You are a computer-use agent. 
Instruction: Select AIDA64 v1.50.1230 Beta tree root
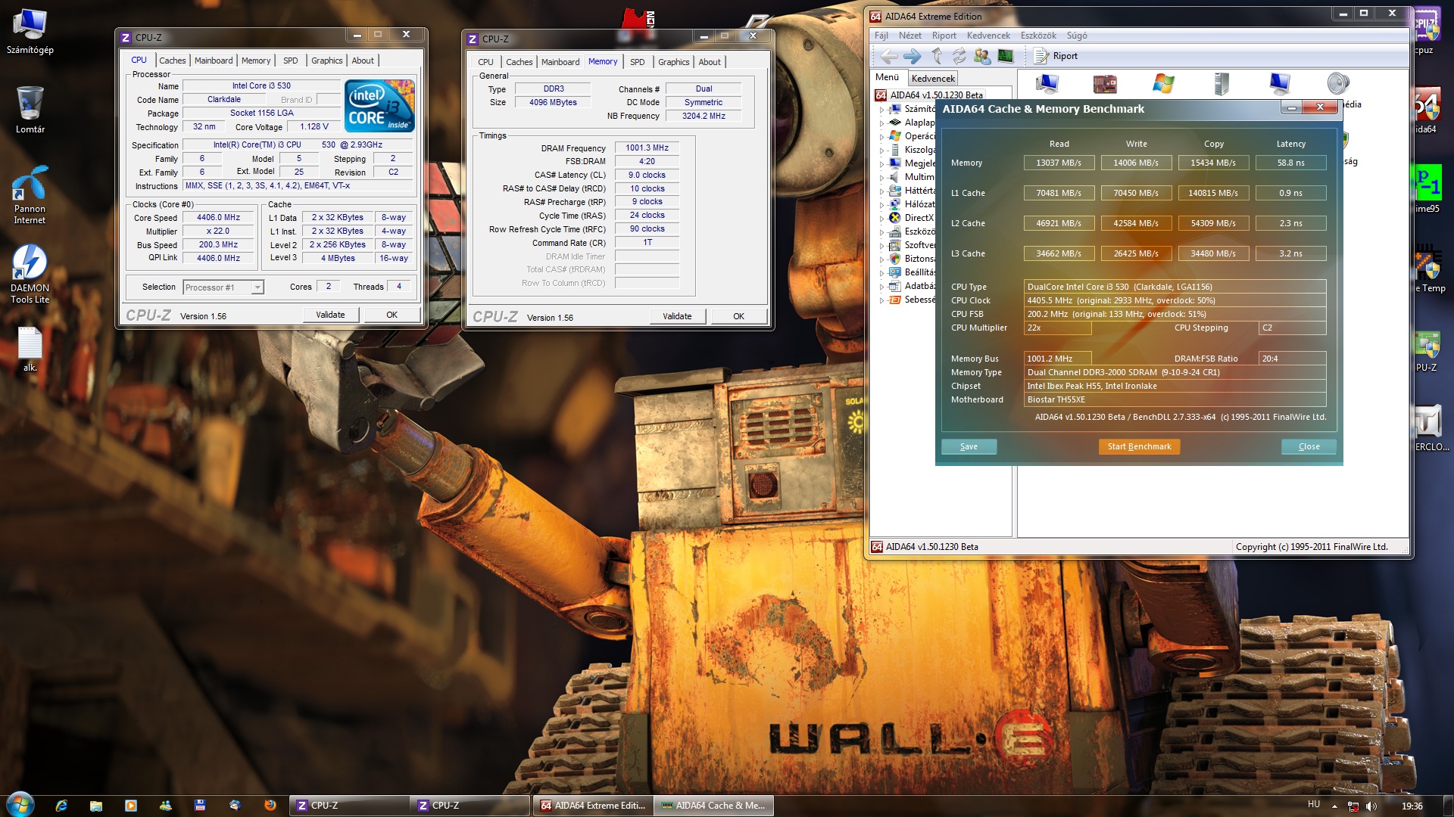coord(936,95)
